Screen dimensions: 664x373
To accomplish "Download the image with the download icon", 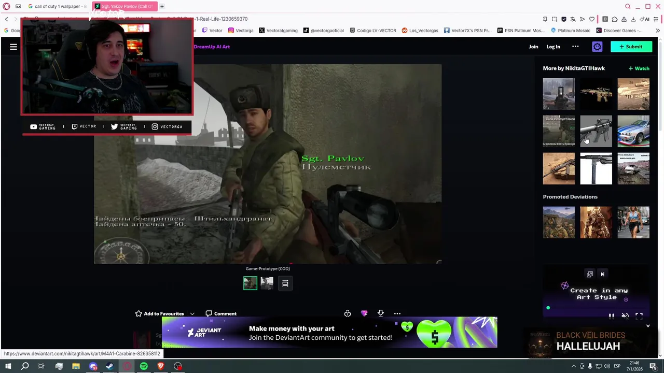I will (381, 313).
